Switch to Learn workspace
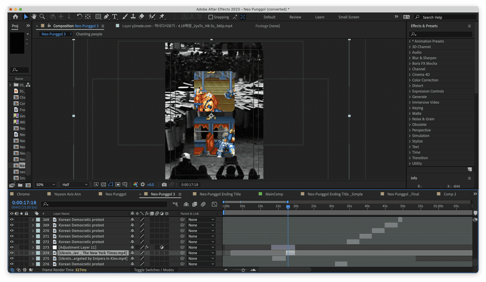Screen dimensions: 486x282 point(320,17)
